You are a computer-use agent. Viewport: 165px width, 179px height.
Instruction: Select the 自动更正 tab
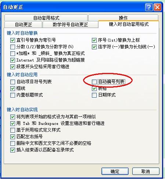click(x=24, y=25)
